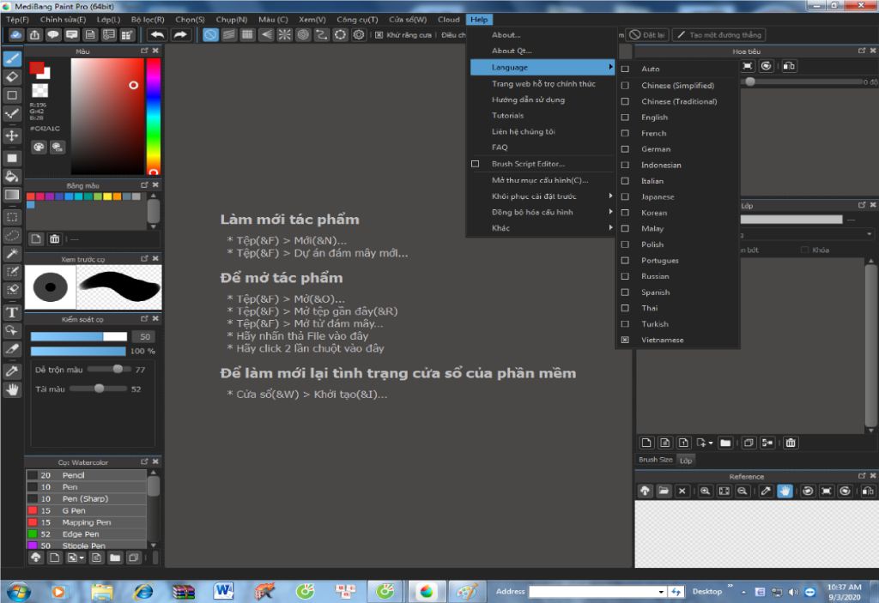879x603 pixels.
Task: Select Mapping Pen in the brush list
Action: [x=87, y=522]
